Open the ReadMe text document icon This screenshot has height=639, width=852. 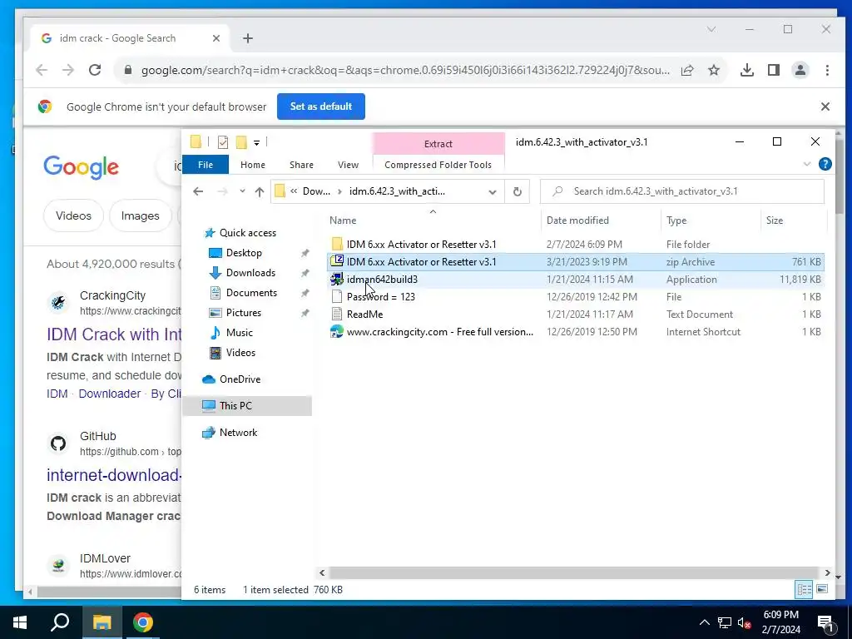(337, 314)
